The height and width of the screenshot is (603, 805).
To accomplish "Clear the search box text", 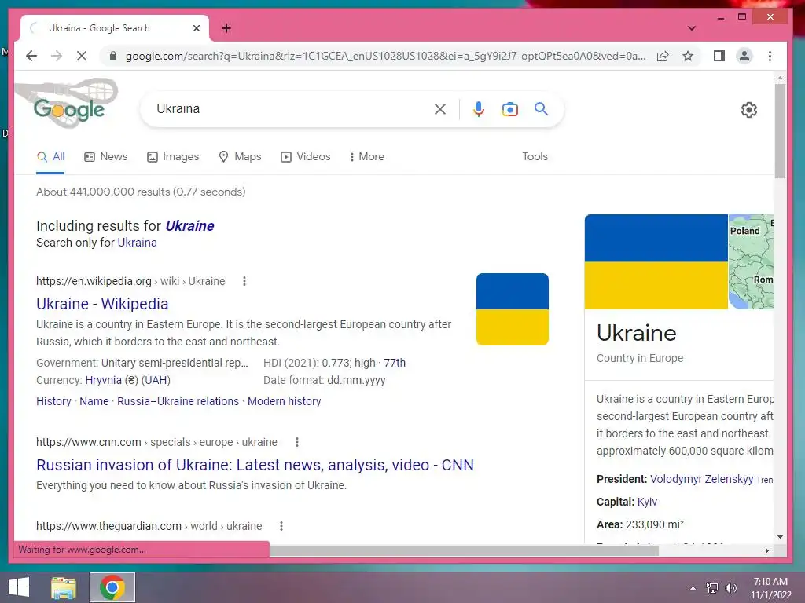I will click(x=440, y=108).
